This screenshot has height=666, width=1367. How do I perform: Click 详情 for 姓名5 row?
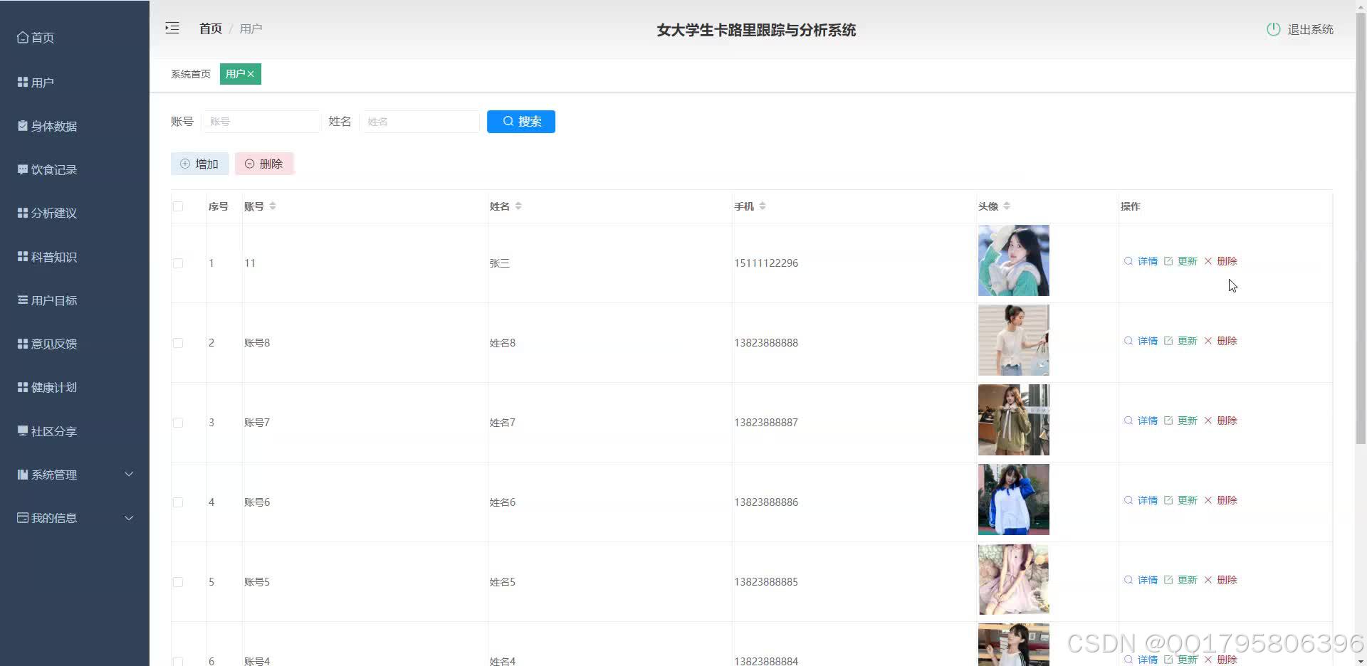point(1147,580)
